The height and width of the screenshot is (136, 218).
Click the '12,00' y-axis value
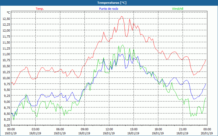click(x=6, y=30)
